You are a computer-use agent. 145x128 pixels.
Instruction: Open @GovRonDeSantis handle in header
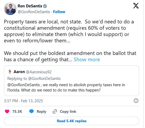coord(34,12)
